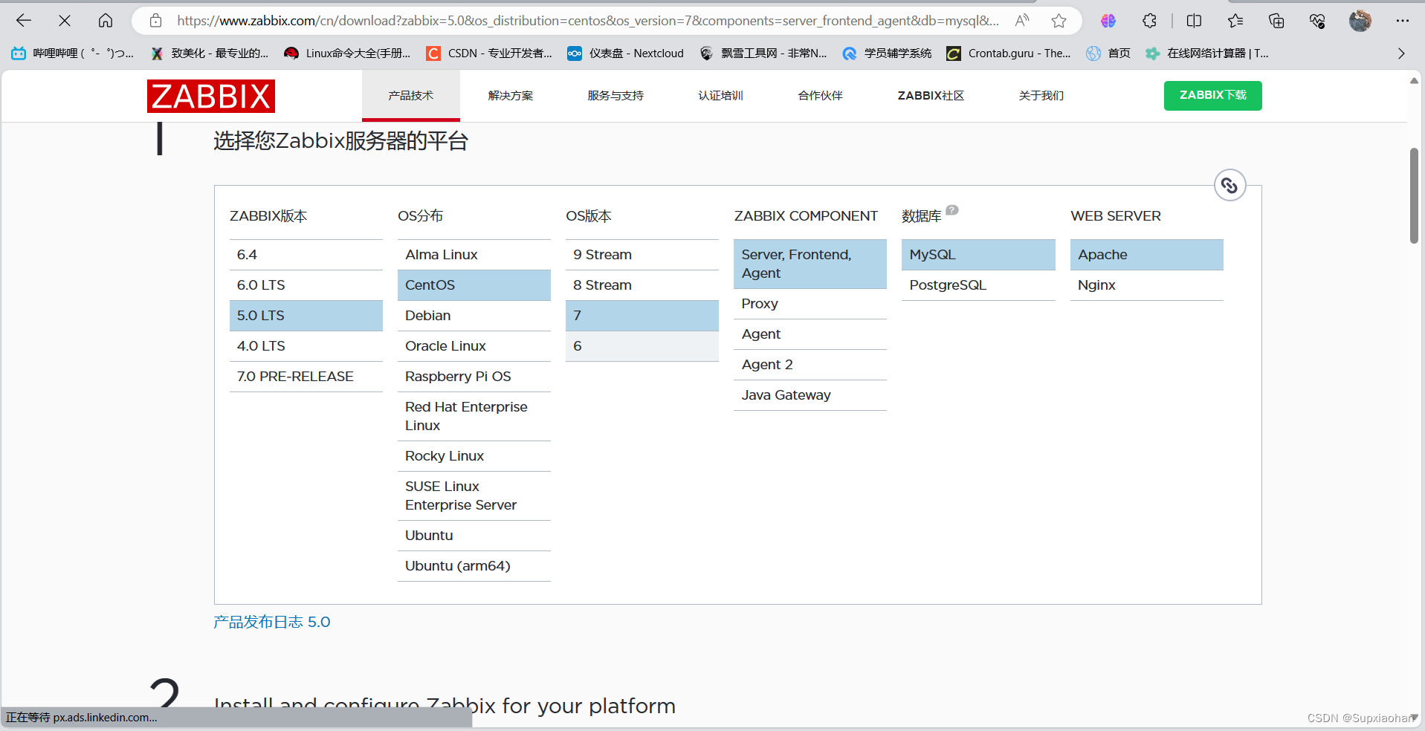The height and width of the screenshot is (731, 1425).
Task: Open 在线网络计算器 bookmark
Action: click(1207, 53)
